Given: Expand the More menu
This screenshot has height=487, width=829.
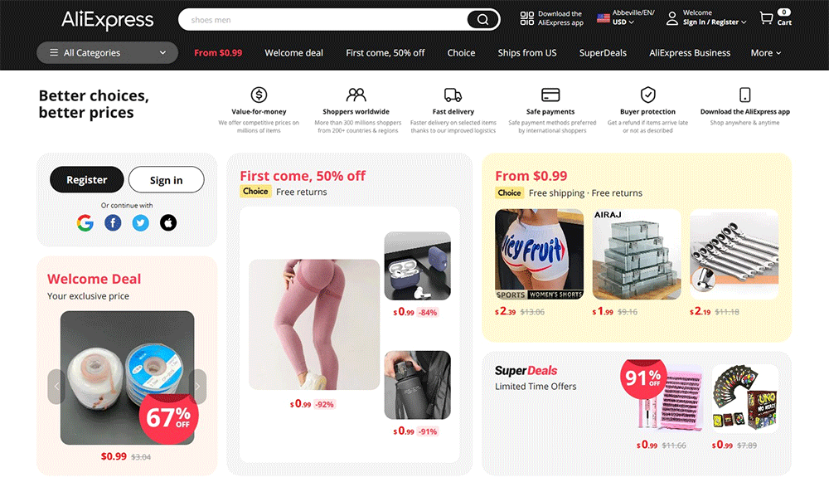Looking at the screenshot, I should (x=765, y=53).
